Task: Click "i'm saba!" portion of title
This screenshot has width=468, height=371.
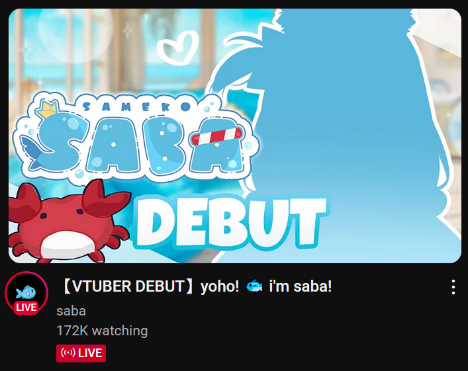Action: (x=301, y=286)
